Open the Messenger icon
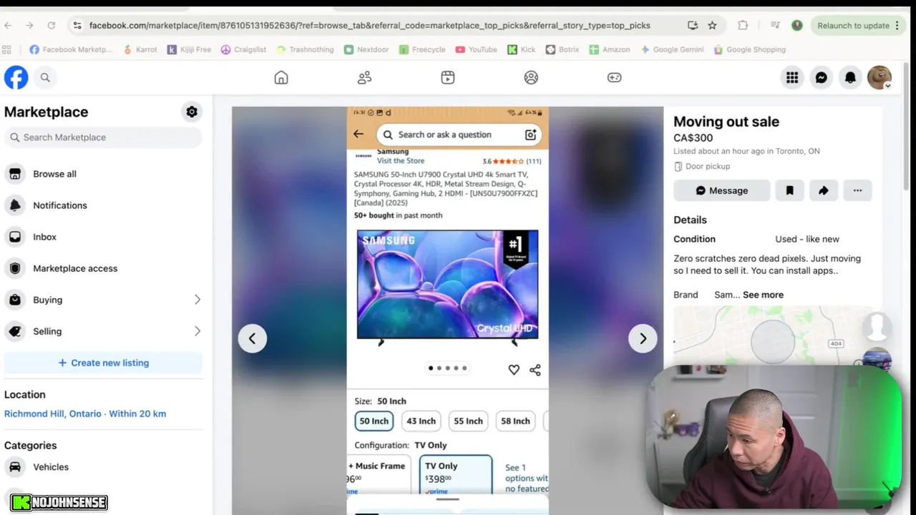 click(822, 77)
